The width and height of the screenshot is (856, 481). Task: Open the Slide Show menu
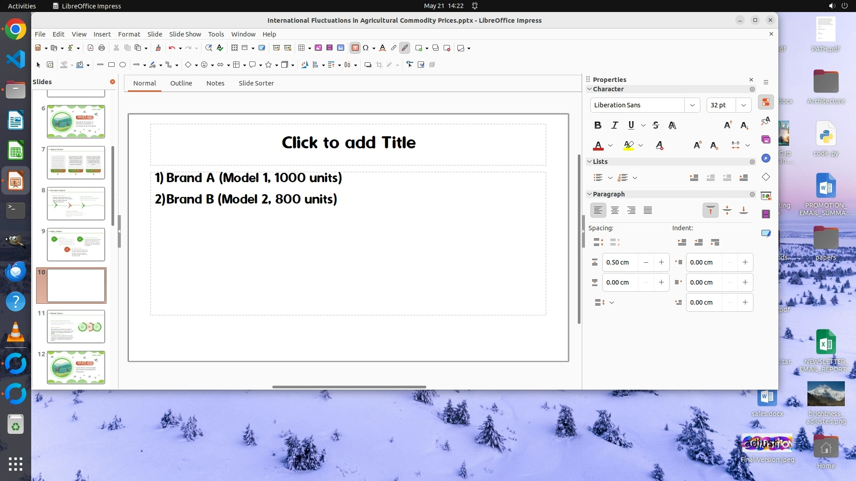pos(185,34)
